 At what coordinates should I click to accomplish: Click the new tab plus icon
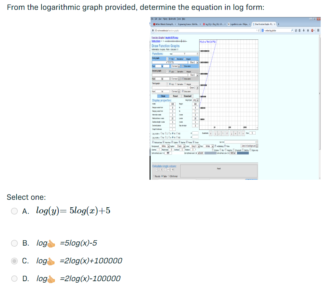[x=278, y=24]
